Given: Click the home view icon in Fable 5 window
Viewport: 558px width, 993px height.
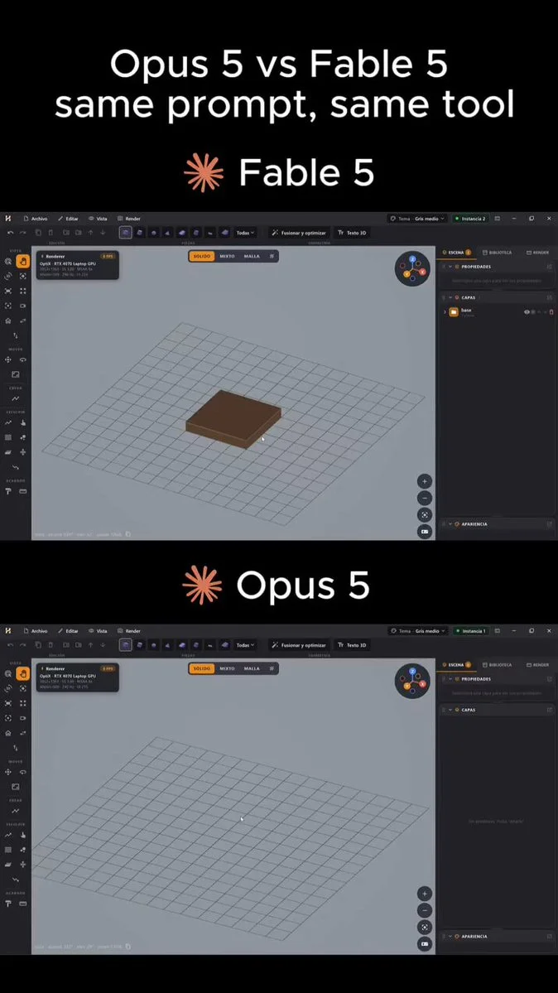Looking at the screenshot, I should pos(8,321).
